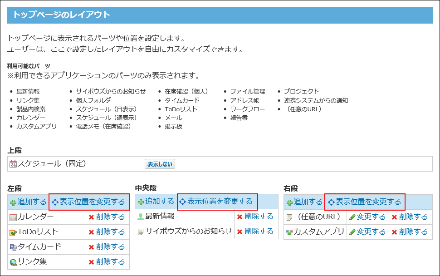Click the schedule calendar icon in 上段
The height and width of the screenshot is (276, 440).
(13, 164)
